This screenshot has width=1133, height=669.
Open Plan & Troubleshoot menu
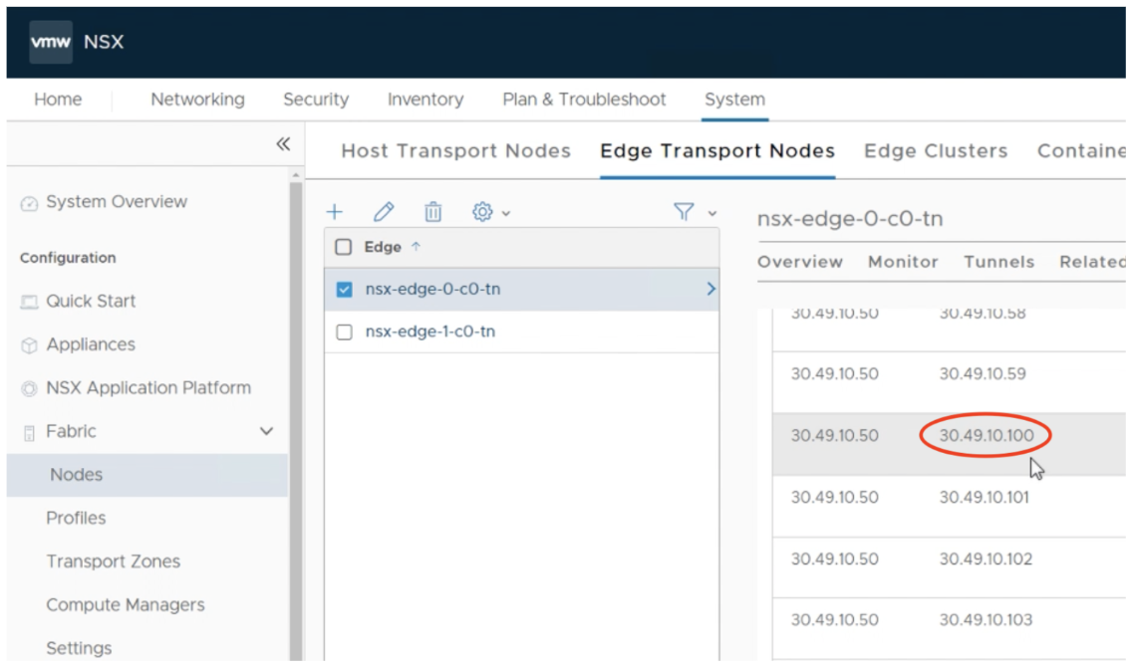point(584,100)
